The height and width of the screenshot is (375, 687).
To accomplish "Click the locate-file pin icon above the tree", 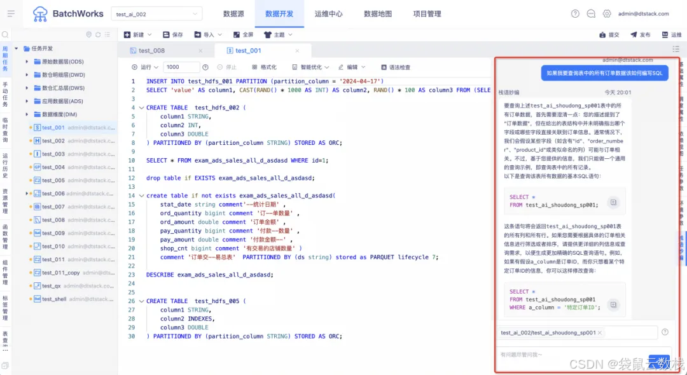I will click(89, 36).
